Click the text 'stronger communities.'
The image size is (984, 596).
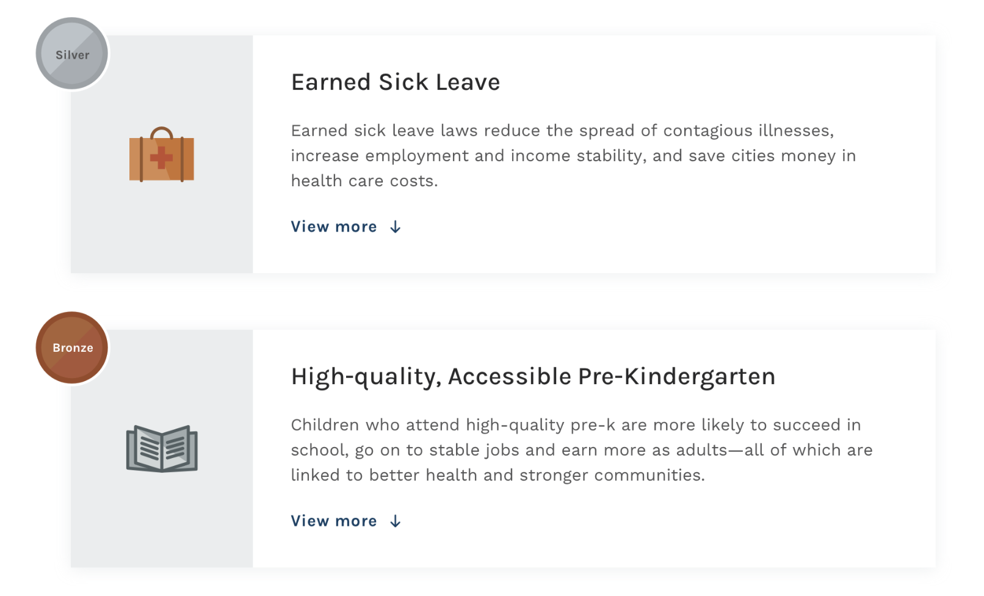coord(612,475)
